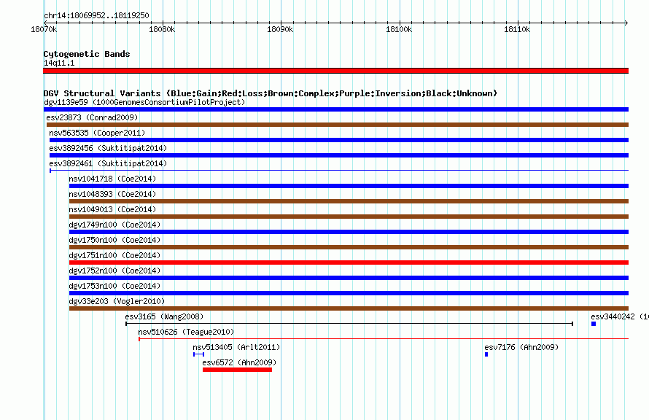This screenshot has height=420, width=649.
Task: Click the black esv3165 unknown-type line
Action: pos(349,324)
